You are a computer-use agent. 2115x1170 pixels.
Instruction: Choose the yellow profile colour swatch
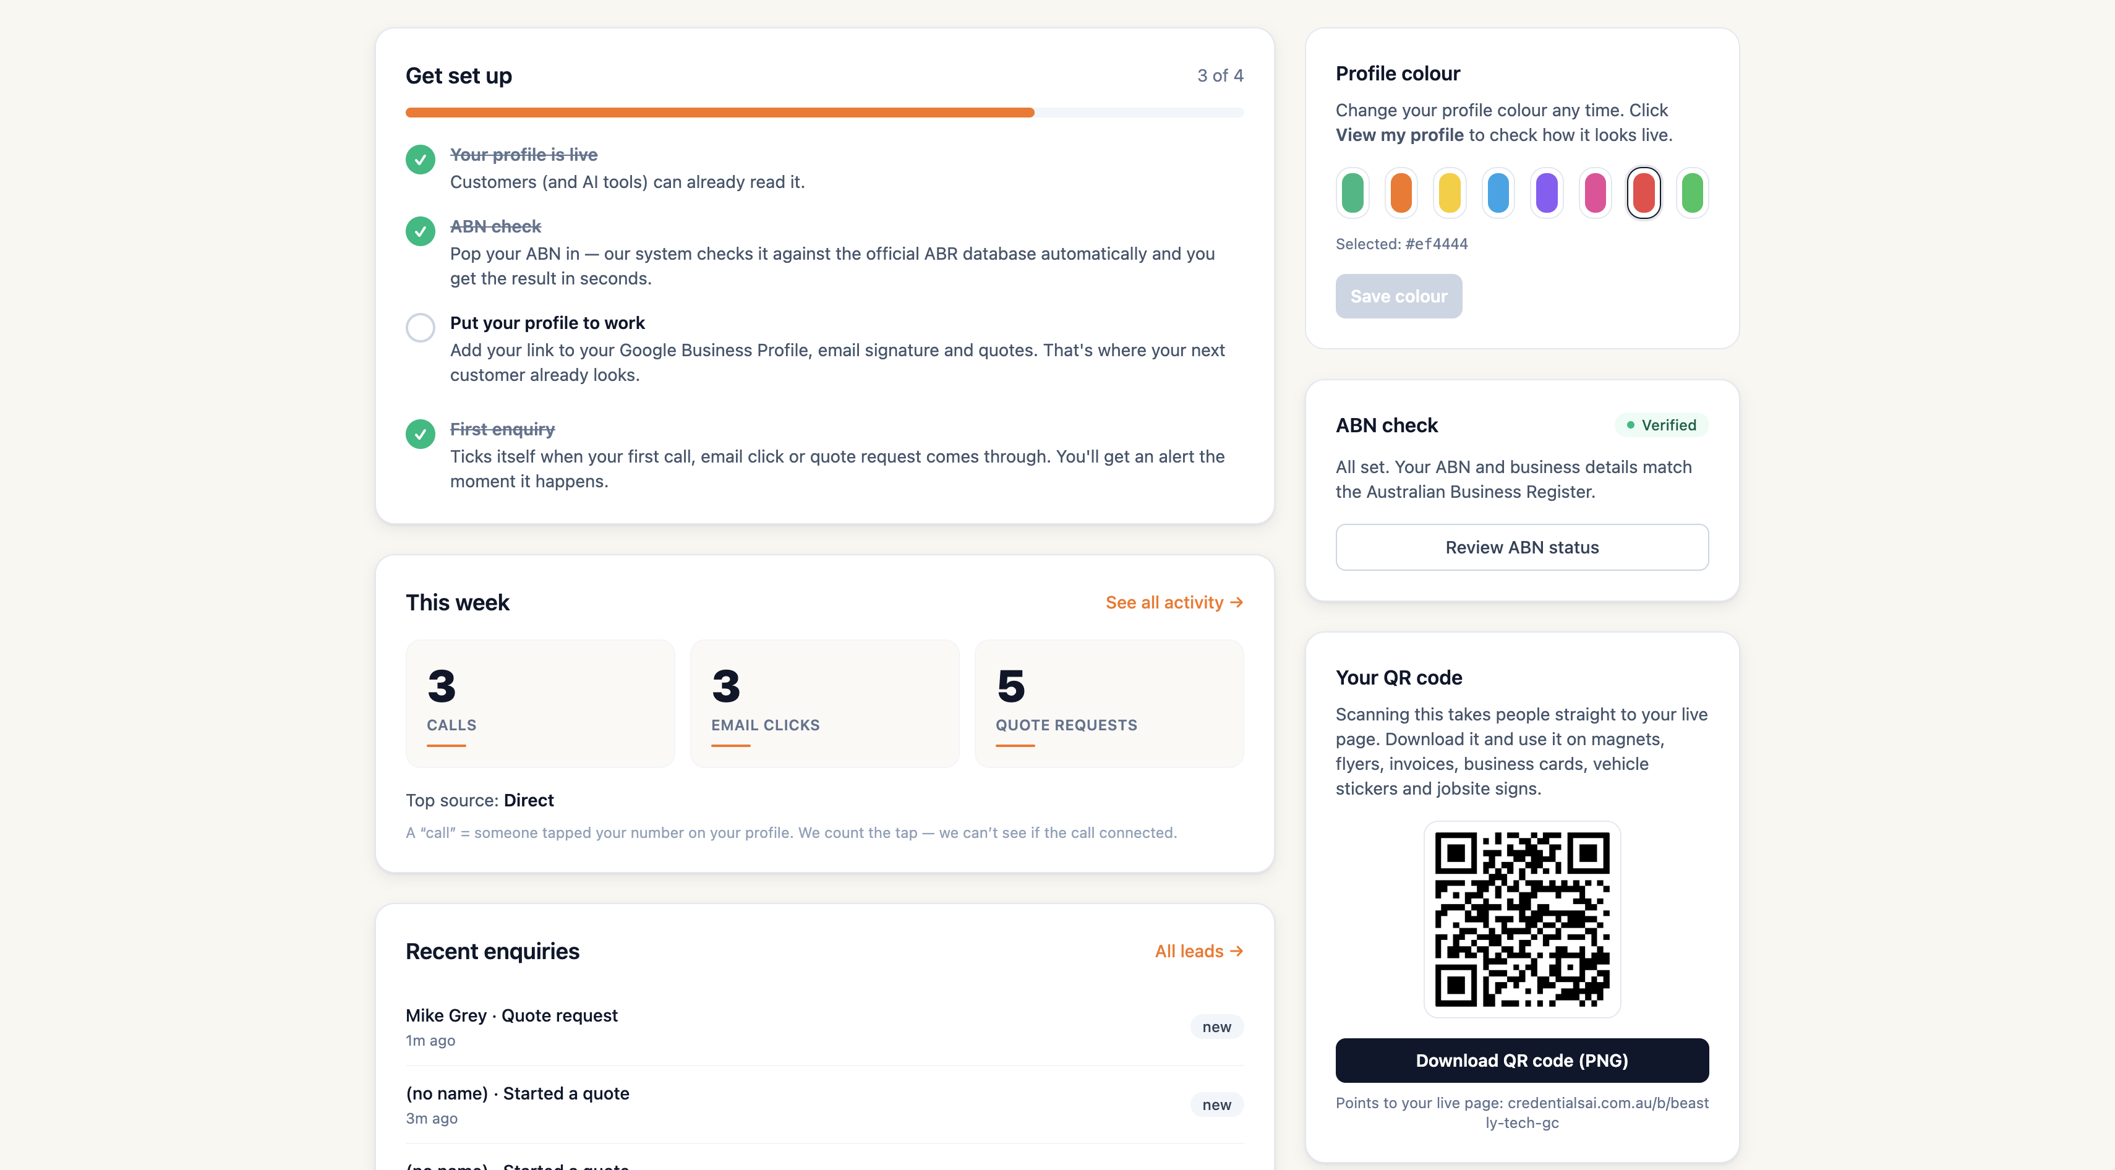[x=1449, y=193]
